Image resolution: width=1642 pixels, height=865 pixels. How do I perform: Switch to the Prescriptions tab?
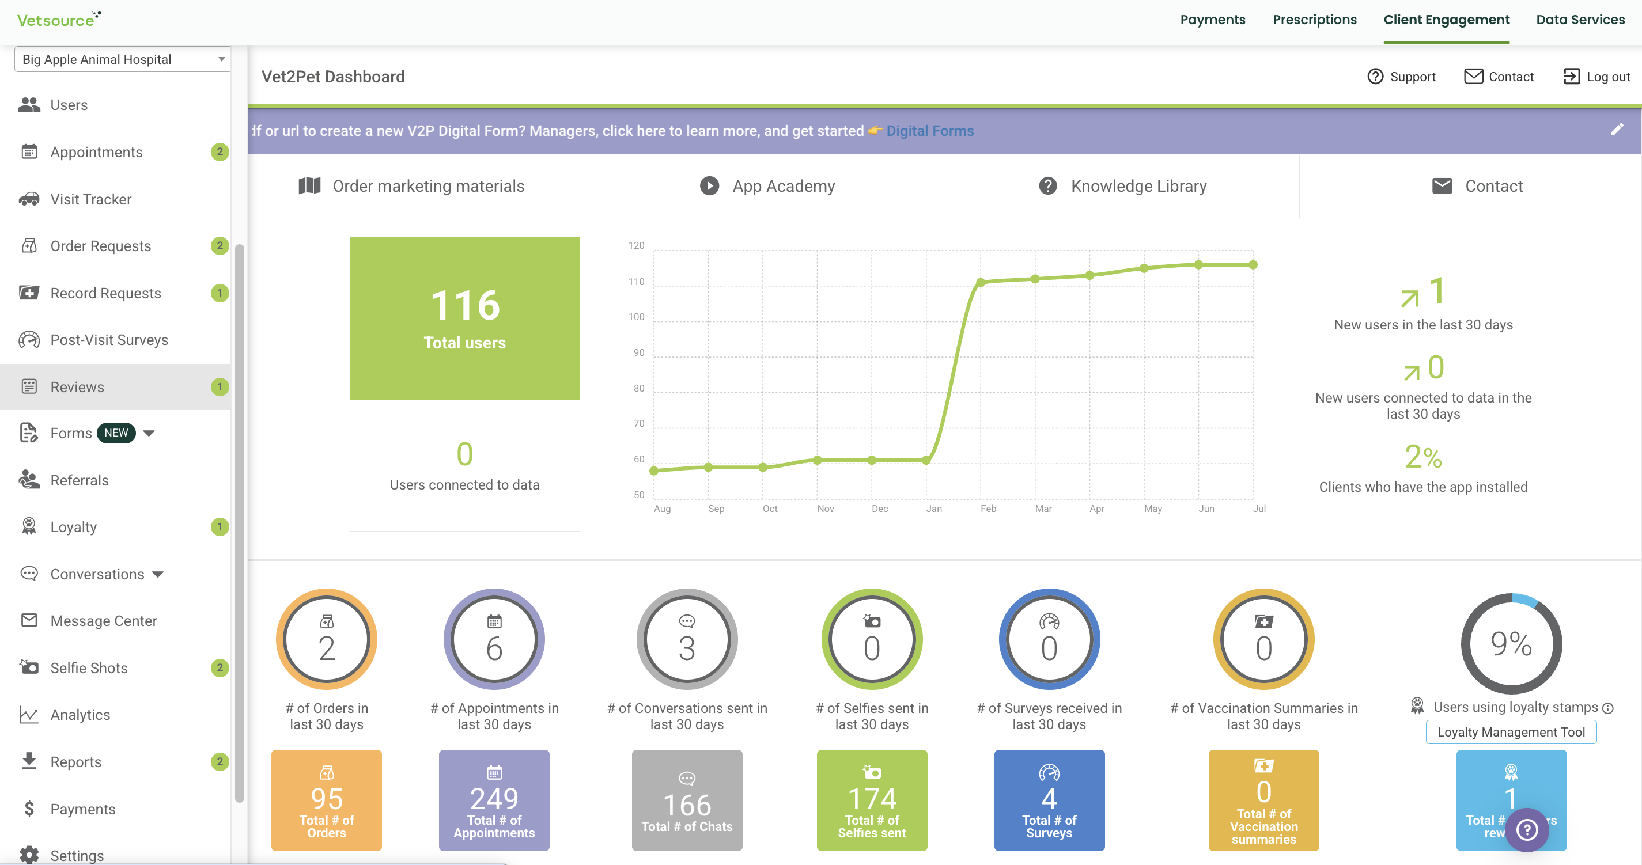[1314, 20]
